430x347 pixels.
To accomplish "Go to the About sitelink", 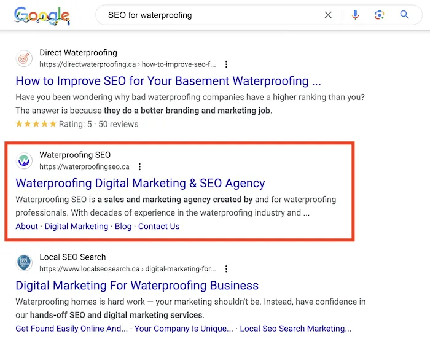I will tap(27, 226).
